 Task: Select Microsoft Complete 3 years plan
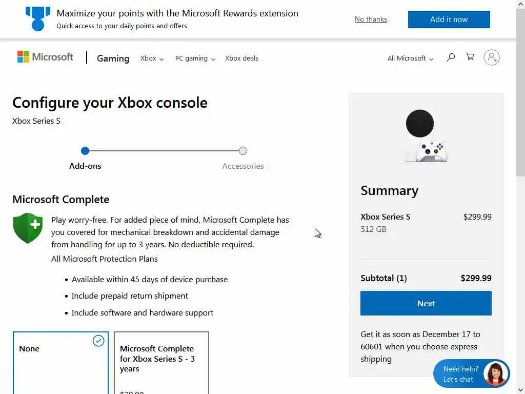(x=161, y=362)
